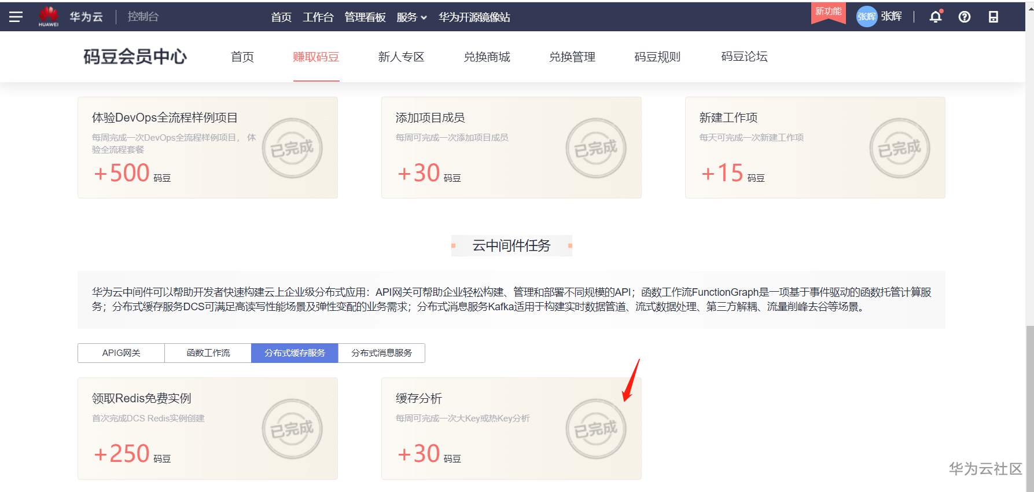Select the 首页 tab in member center

click(242, 57)
